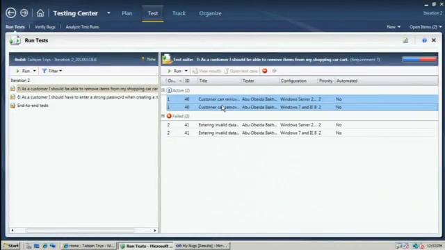Collapse the Active (2) group
Screen dimensions: 445x250
(163, 90)
